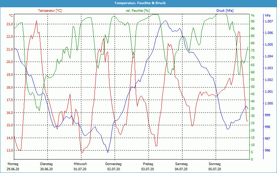This screenshot has height=173, width=277.
Task: Click the '997' pressure axis value
Action: click(268, 139)
